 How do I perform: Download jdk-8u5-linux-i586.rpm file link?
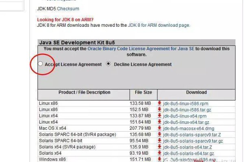coord(185,104)
